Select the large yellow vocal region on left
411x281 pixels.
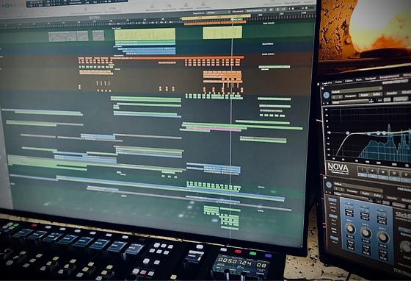point(145,34)
